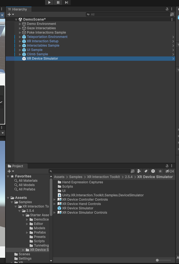Click Search by Type icon
Viewport: 179px width, 264px height.
point(139,171)
